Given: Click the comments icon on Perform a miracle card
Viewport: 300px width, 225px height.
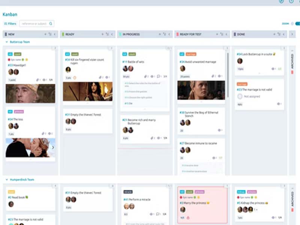Looking at the screenshot, I should point(158,214).
